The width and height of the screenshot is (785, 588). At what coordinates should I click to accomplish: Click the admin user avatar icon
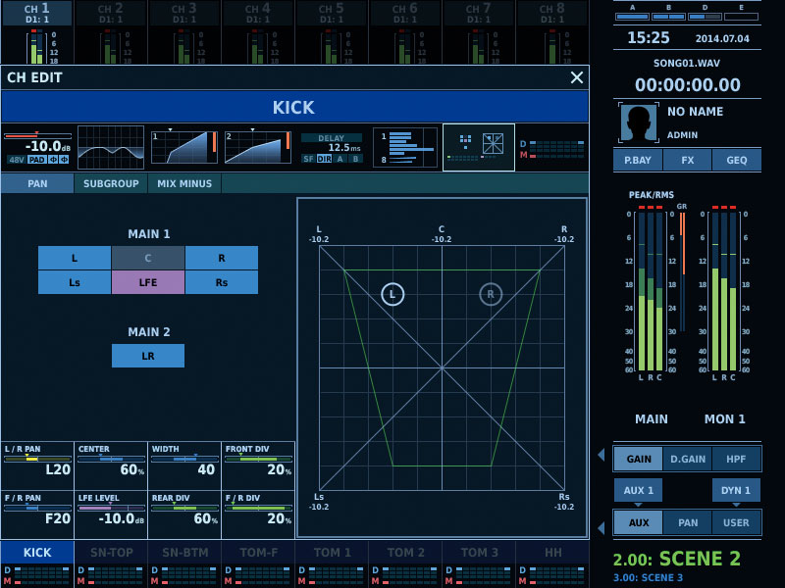[638, 122]
